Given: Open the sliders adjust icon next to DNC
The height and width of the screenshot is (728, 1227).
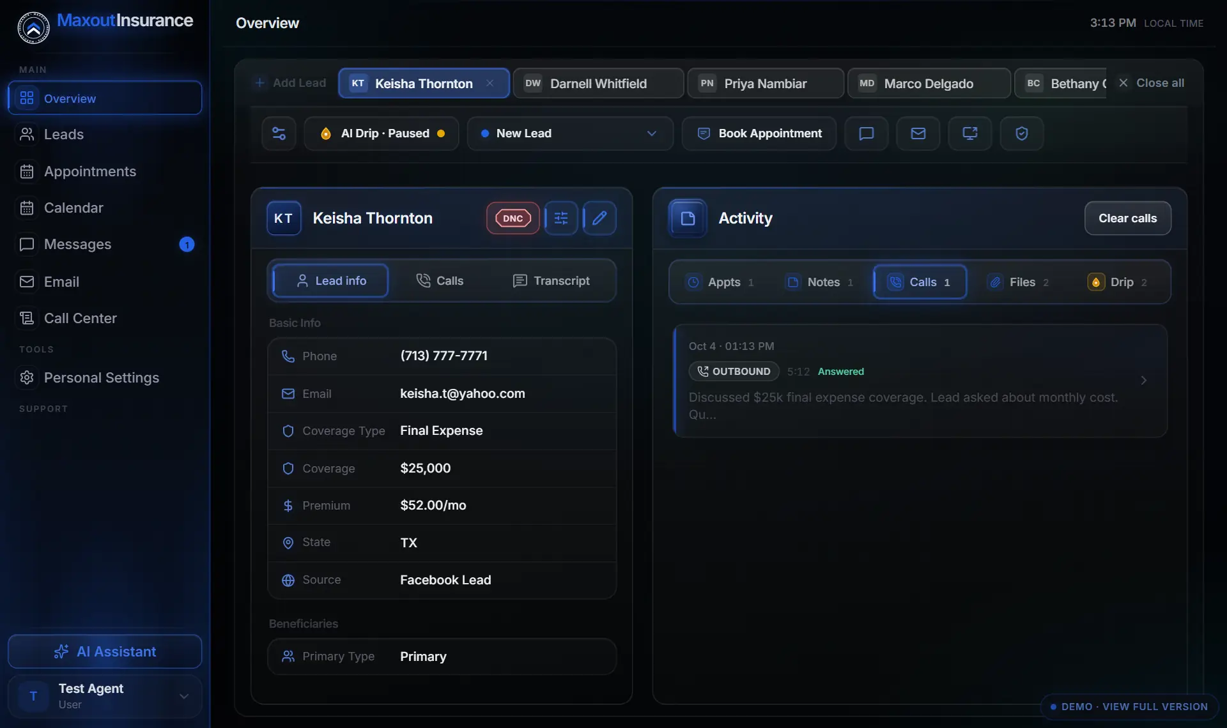Looking at the screenshot, I should point(561,218).
